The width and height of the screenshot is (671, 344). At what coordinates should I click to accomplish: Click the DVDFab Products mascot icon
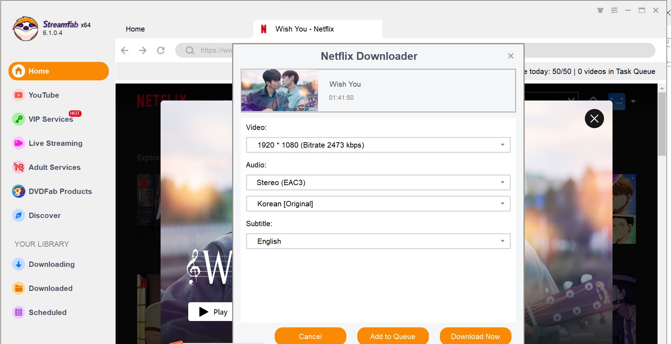tap(18, 191)
